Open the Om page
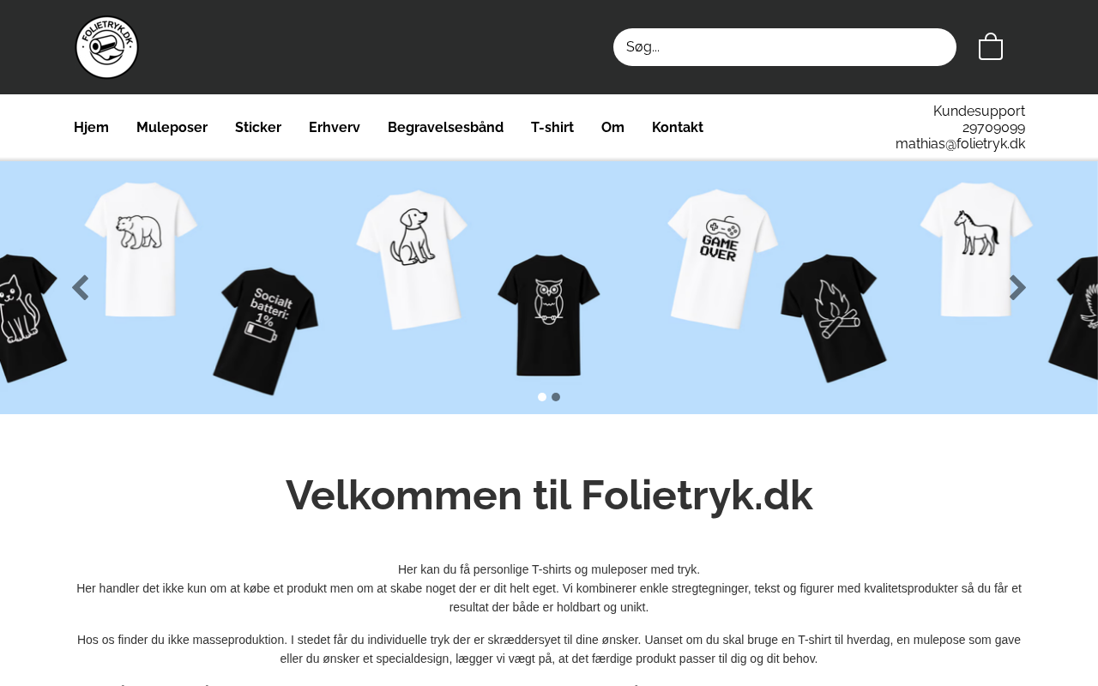 [612, 127]
